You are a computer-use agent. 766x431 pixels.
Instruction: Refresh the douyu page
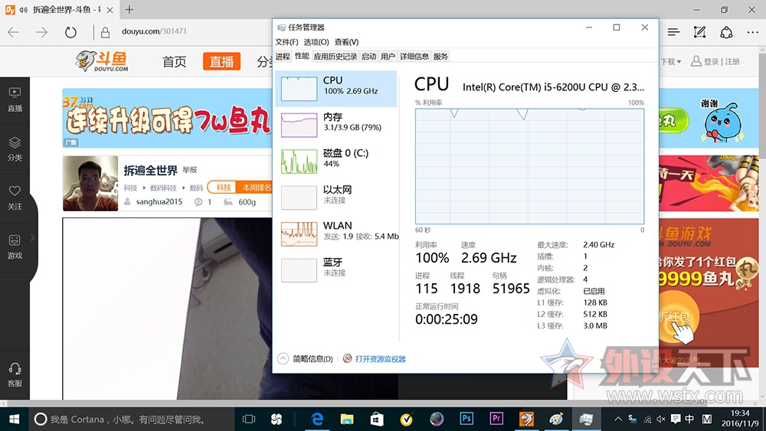(70, 32)
